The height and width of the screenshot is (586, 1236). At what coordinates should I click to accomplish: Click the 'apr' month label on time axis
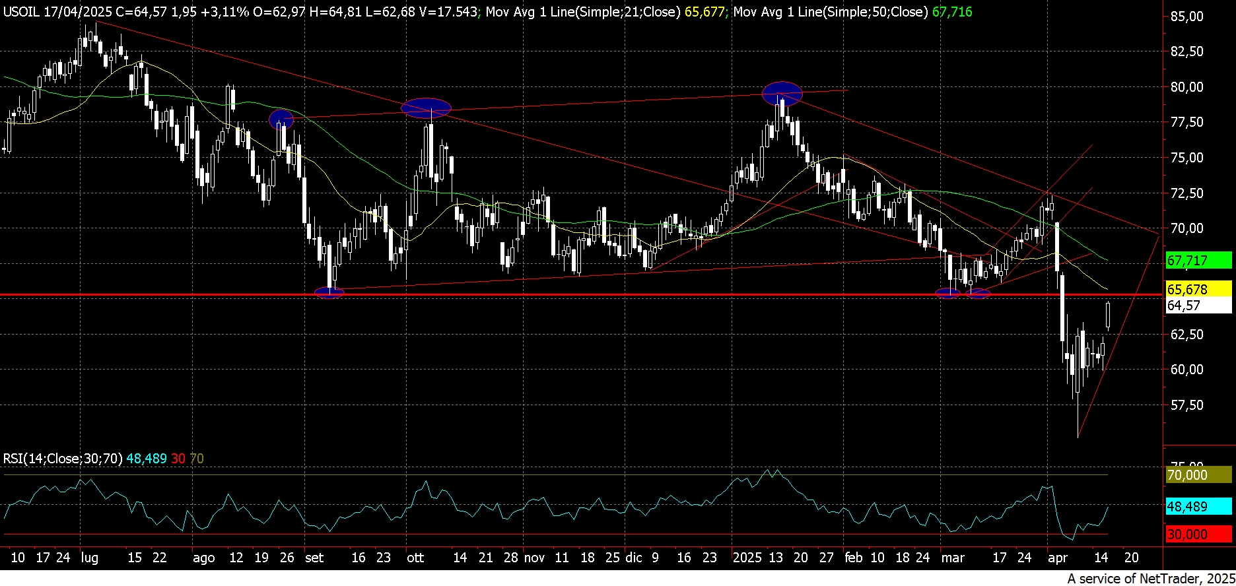coord(1058,558)
